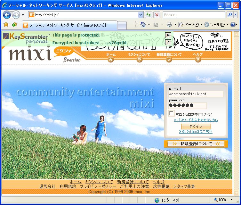This screenshot has width=241, height=205.
Task: Select the mixi page tab
Action: (x=69, y=25)
